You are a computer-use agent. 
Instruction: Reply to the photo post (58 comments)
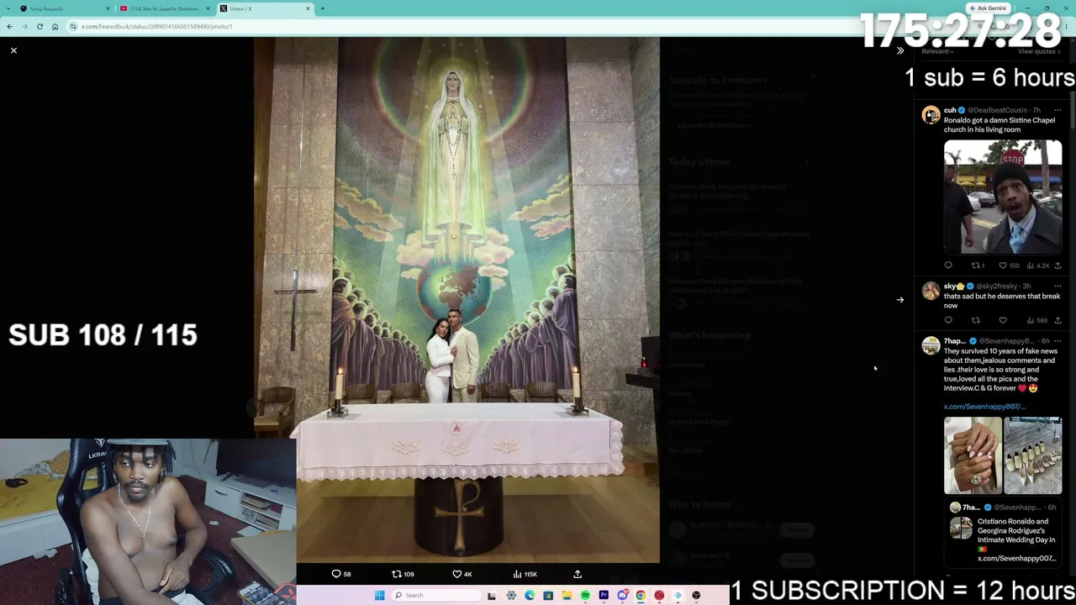point(341,574)
